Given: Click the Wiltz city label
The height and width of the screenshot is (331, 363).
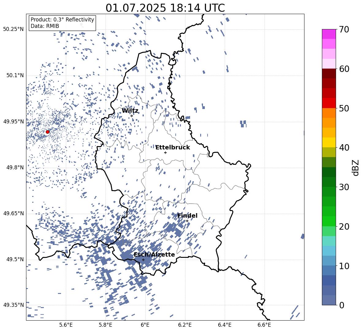Looking at the screenshot, I should click(130, 111).
